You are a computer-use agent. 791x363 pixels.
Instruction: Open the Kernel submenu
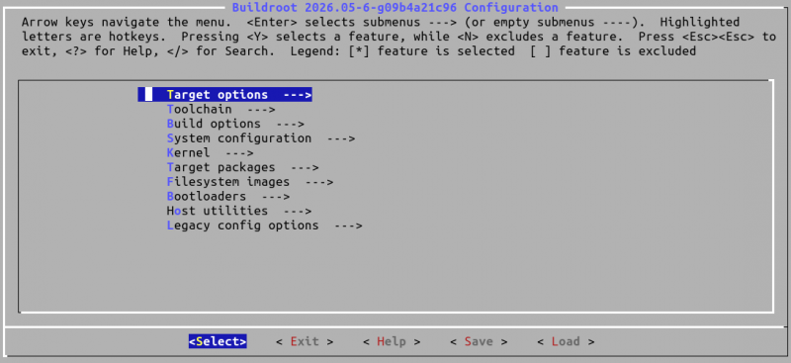coord(210,152)
